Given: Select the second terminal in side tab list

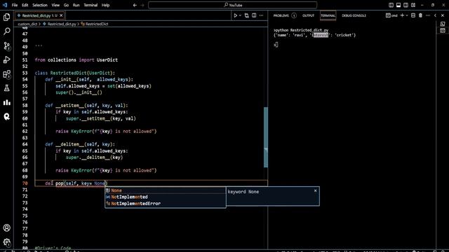Looking at the screenshot, I should pyautogui.click(x=443, y=30).
